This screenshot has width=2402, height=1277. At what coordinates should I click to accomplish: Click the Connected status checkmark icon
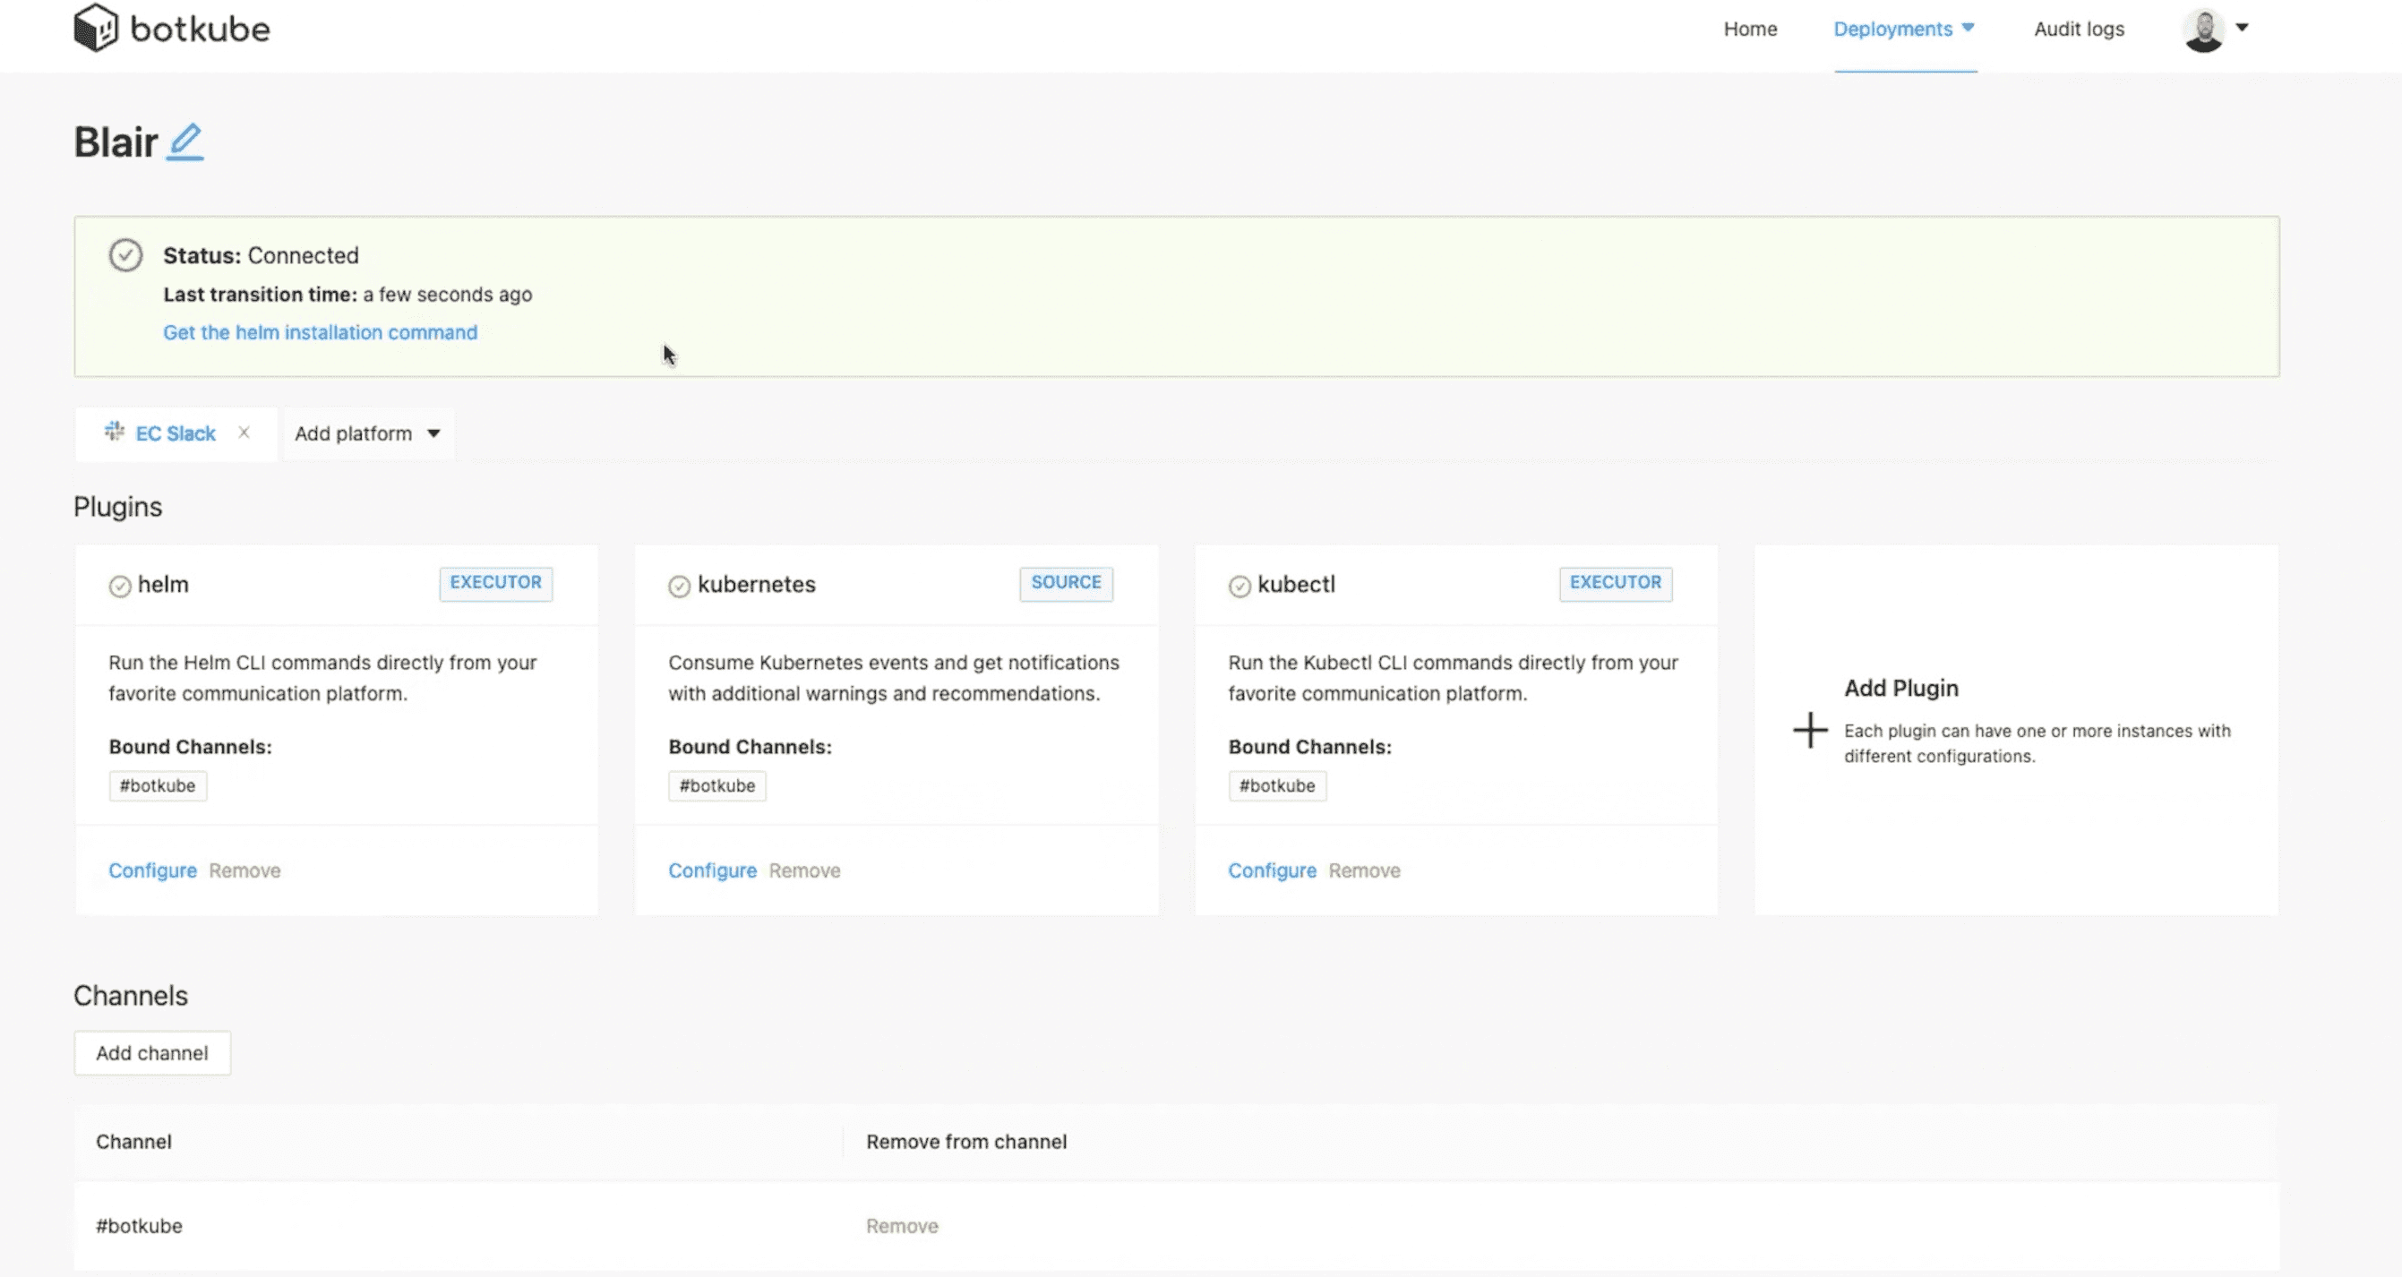pyautogui.click(x=126, y=254)
